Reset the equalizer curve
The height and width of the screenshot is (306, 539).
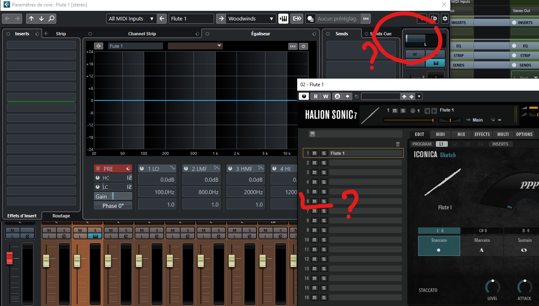pyautogui.click(x=293, y=46)
